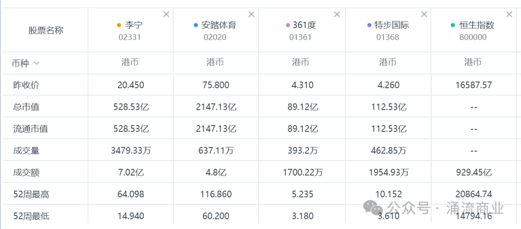Click the purple dot beside 特步国际
The width and height of the screenshot is (521, 229).
pos(369,25)
